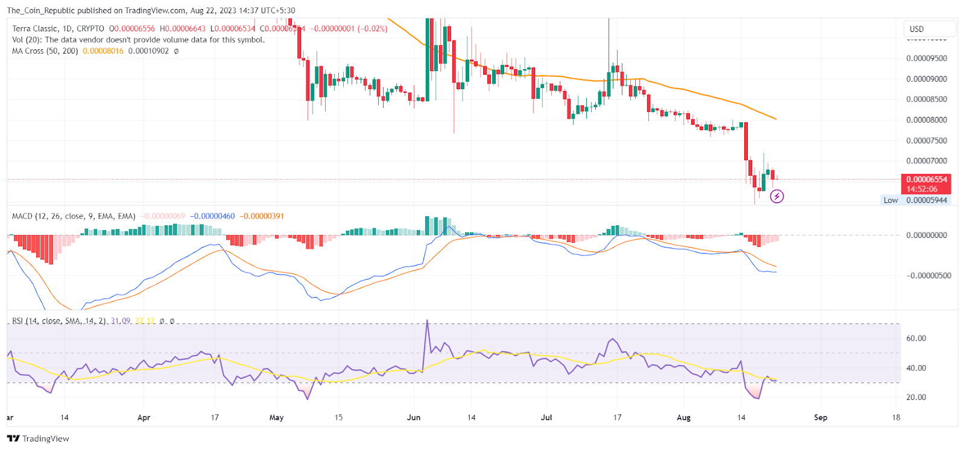Image resolution: width=965 pixels, height=450 pixels.
Task: Select the RSI (14, close, SMA) legend
Action: tap(59, 321)
